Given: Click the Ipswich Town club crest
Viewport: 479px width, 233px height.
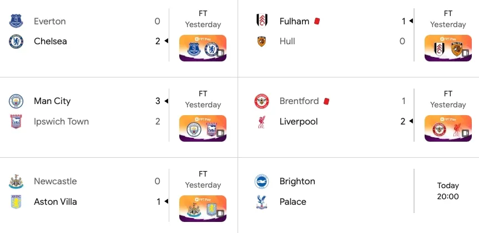Looking at the screenshot, I should click(x=16, y=122).
